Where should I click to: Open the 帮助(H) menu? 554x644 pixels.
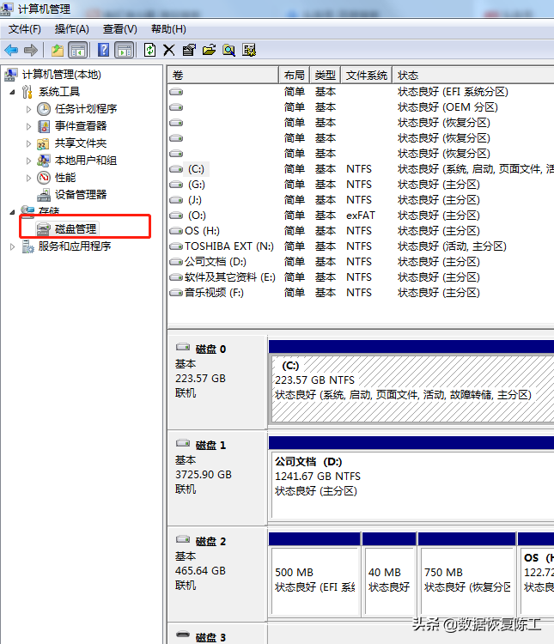168,29
